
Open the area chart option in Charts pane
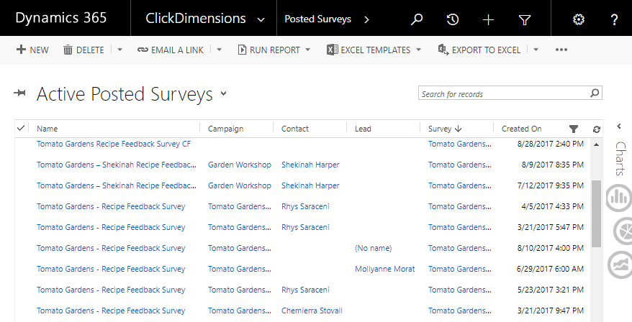(x=620, y=264)
